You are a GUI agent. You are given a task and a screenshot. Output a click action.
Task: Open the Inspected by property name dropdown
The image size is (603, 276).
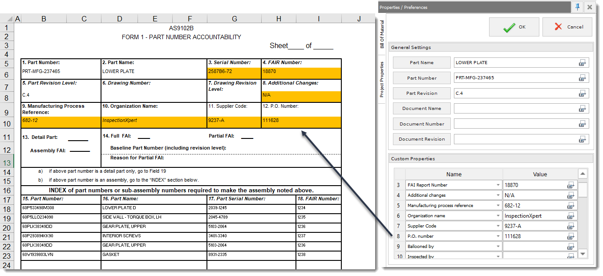(498, 256)
